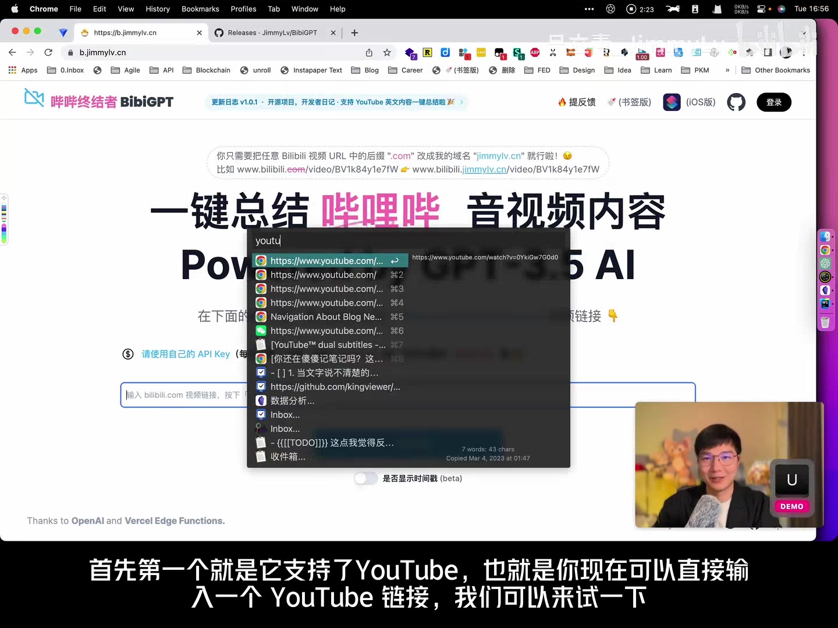Bookmark the page with the star icon

tap(387, 52)
